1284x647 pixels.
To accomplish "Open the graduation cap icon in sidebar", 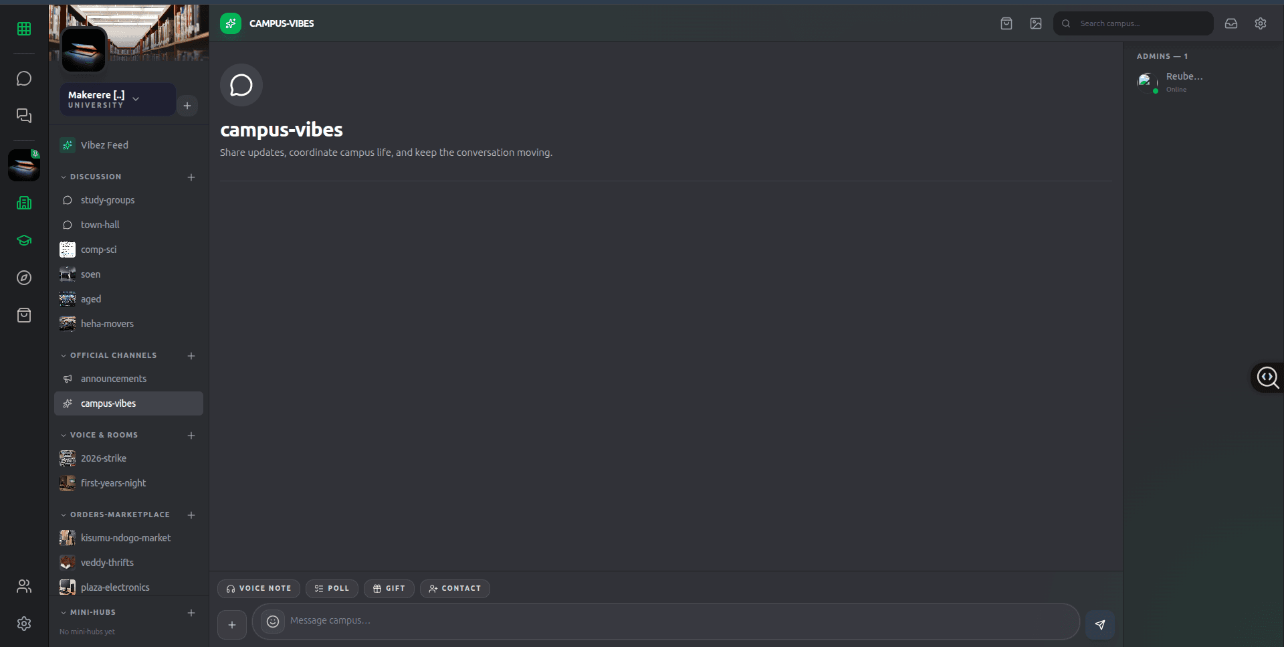I will point(24,240).
